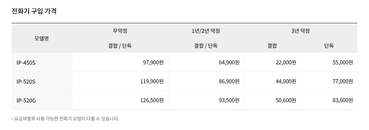Click the 55,000원 price cell
369x130 pixels.
point(329,62)
